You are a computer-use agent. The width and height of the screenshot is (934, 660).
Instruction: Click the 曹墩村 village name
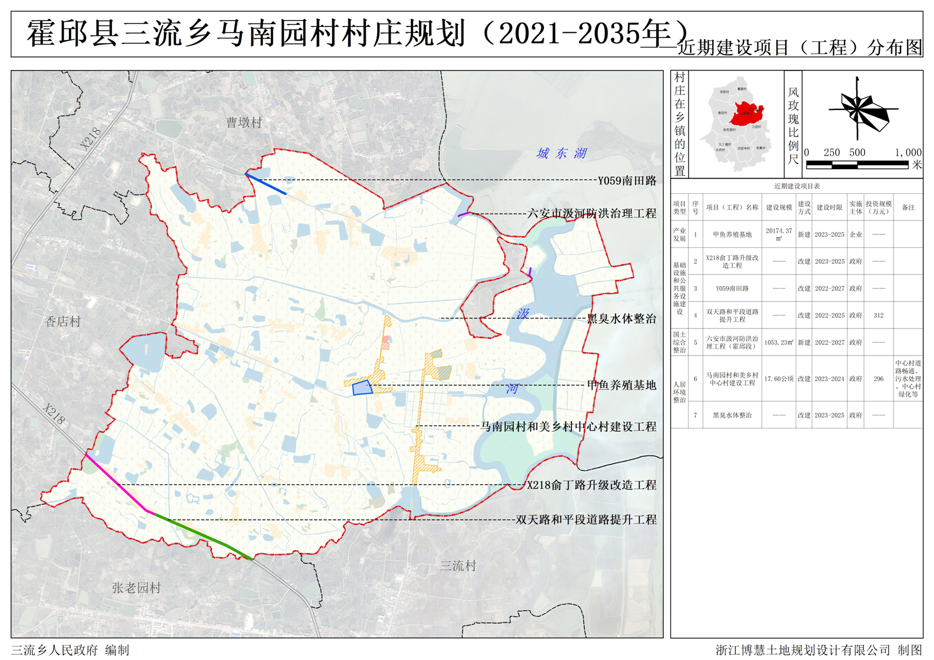coord(244,122)
